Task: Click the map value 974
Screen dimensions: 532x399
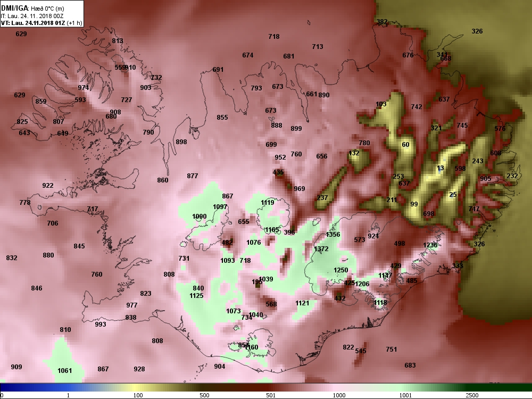Action: [84, 88]
